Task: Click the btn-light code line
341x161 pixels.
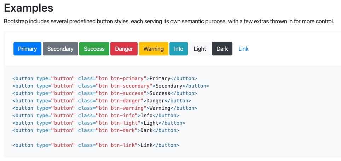Action: point(99,123)
